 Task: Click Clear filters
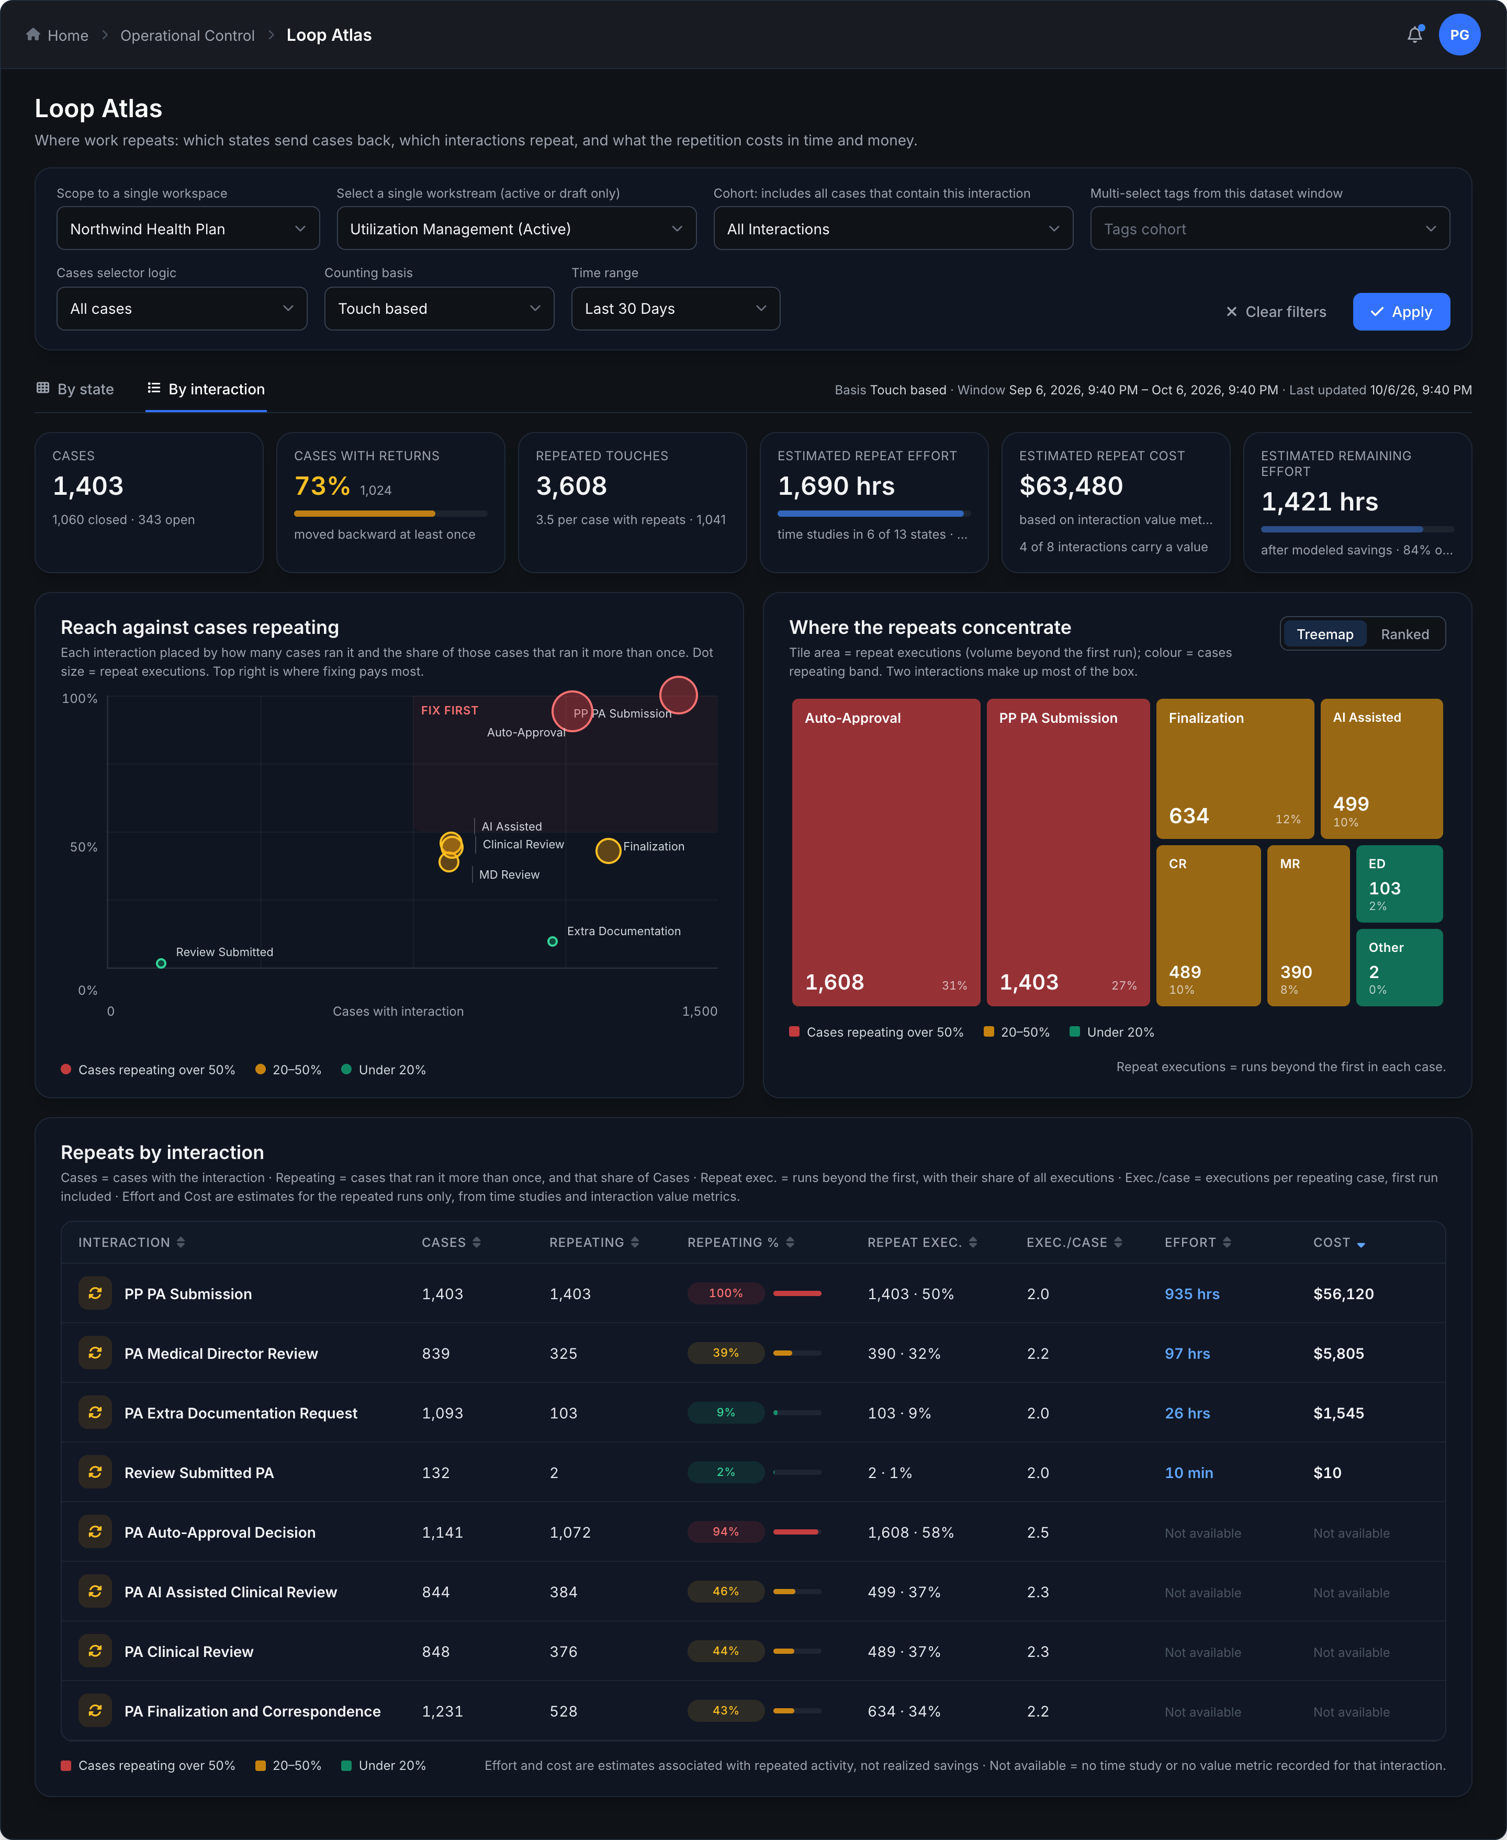click(1275, 311)
